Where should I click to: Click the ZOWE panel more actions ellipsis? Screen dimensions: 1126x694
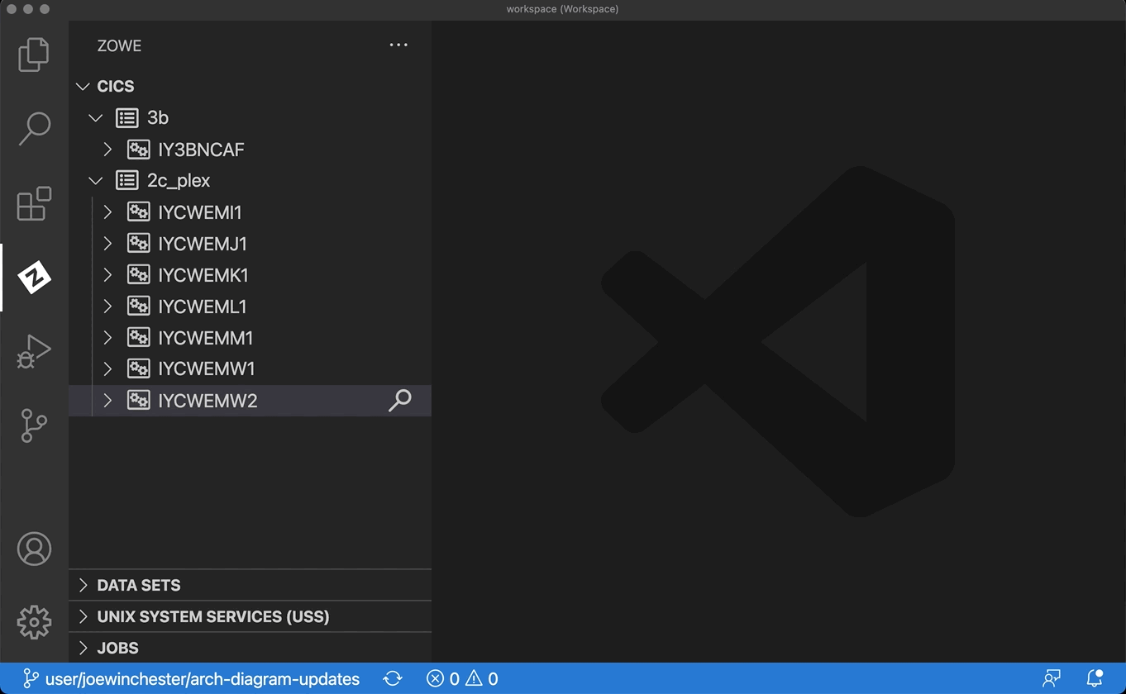pos(398,45)
